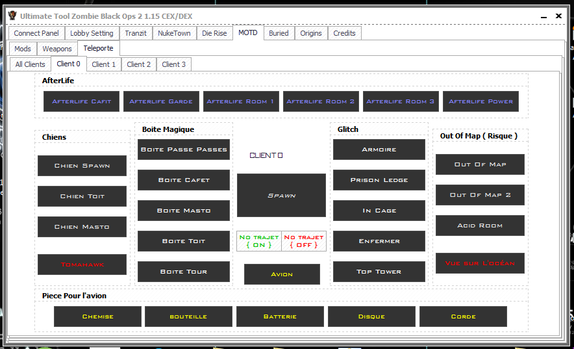Select the NukeTown tab
This screenshot has height=349, width=574.
(x=174, y=33)
